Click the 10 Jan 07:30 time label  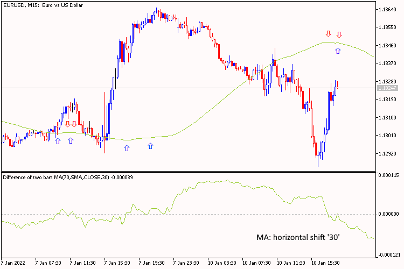click(256, 263)
